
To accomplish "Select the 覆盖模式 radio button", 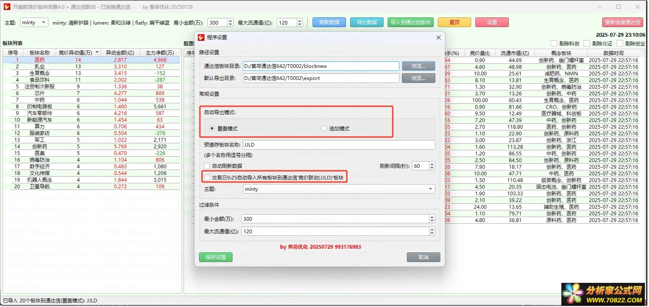I will pyautogui.click(x=212, y=128).
